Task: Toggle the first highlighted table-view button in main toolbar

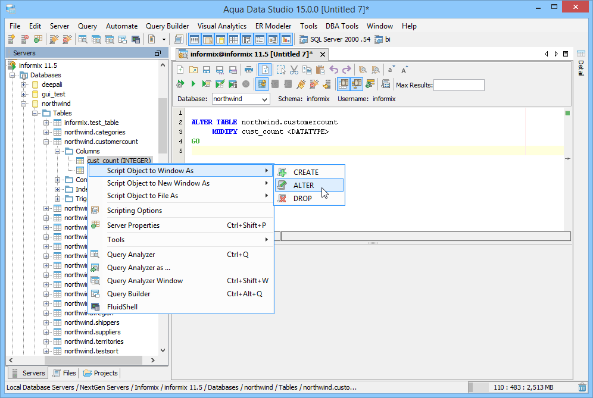Action: click(x=194, y=39)
